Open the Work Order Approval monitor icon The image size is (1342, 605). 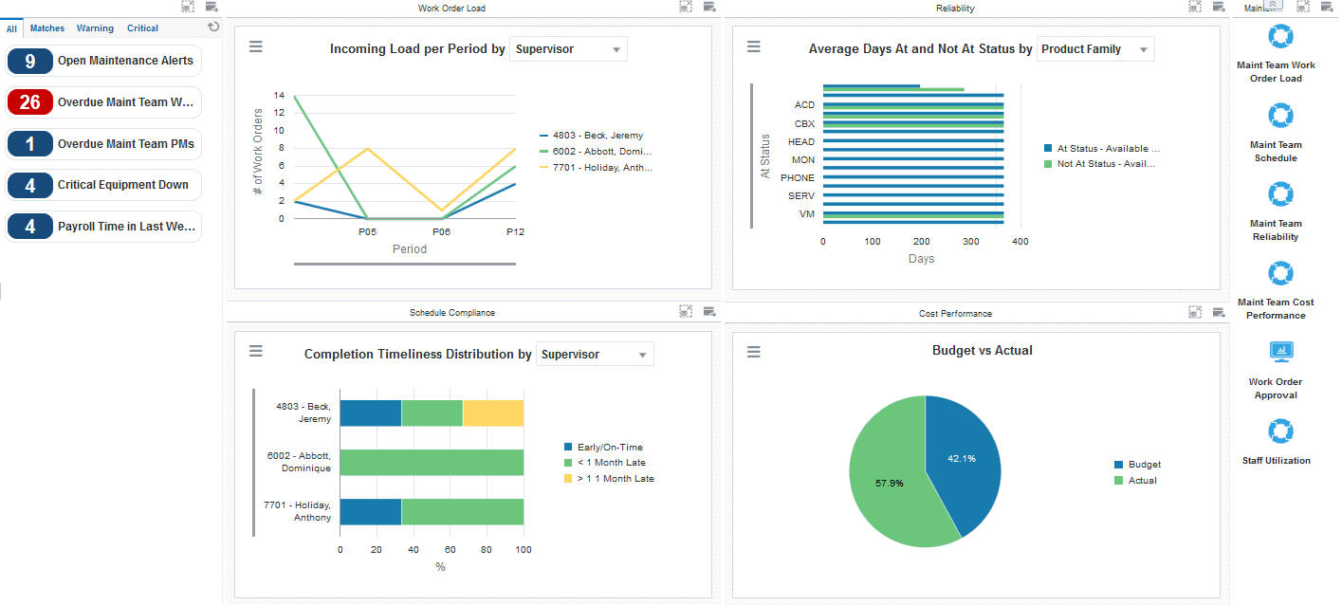(1281, 352)
